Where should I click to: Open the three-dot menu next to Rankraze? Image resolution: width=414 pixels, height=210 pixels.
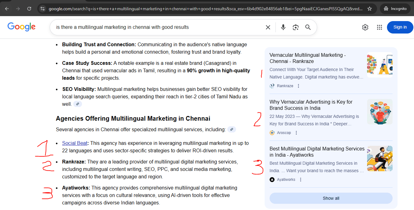[298, 86]
